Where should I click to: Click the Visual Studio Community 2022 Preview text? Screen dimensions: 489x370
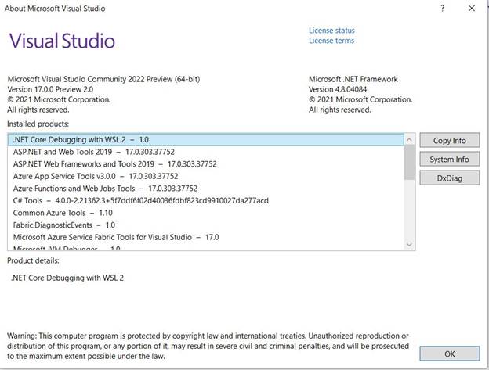tap(103, 79)
